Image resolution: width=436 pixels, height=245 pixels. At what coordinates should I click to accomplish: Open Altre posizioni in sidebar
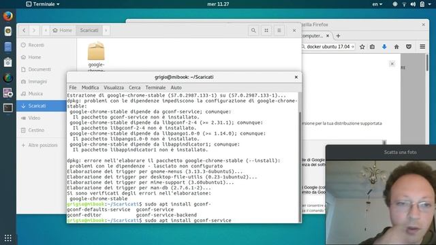[x=41, y=145]
